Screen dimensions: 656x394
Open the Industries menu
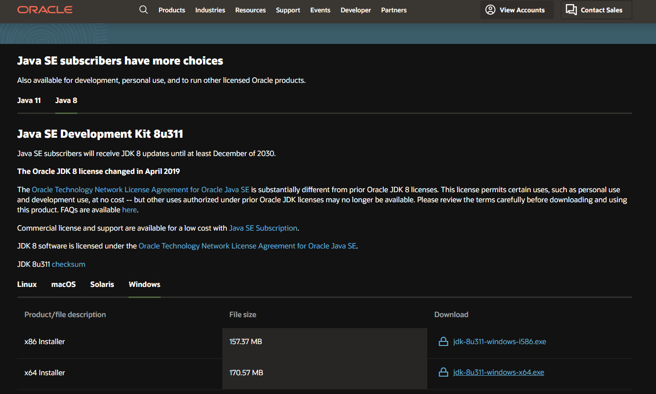(210, 10)
